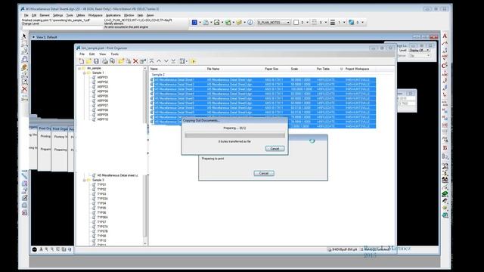This screenshot has height=272, width=484.
Task: Click Open folder icon in Print Organizer toolbar
Action: pyautogui.click(x=89, y=61)
